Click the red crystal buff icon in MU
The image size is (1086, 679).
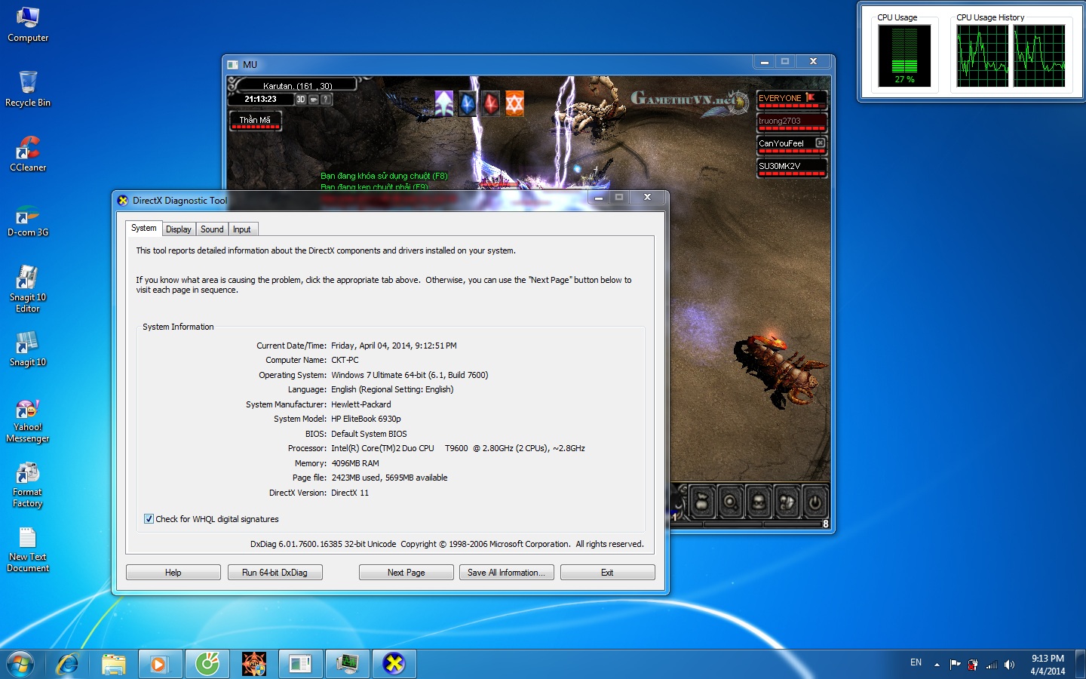coord(491,103)
